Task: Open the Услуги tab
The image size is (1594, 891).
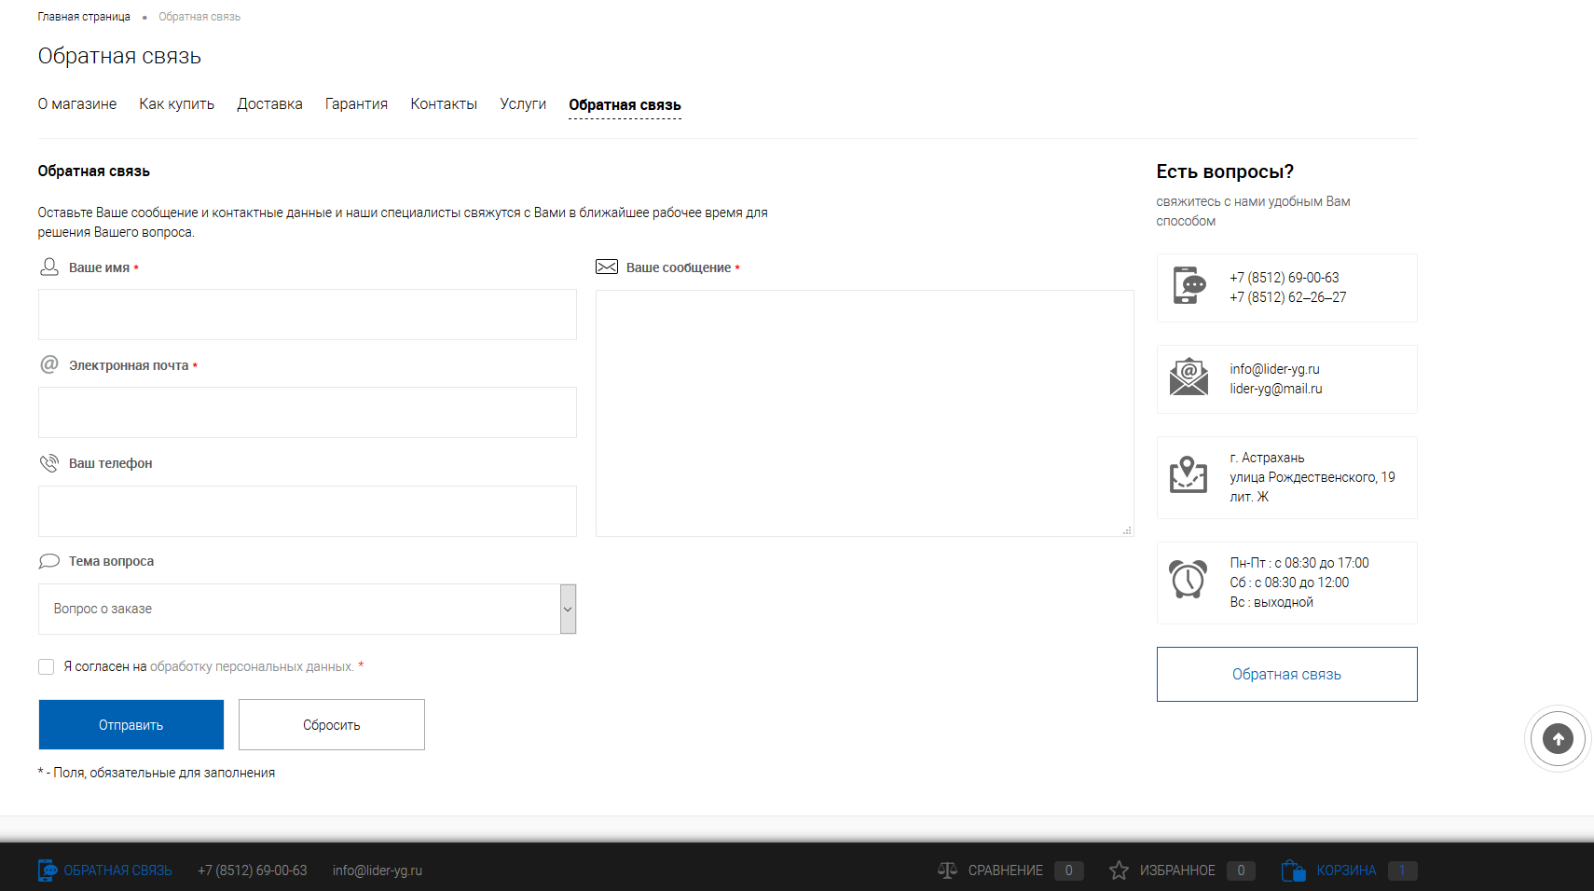Action: pos(523,103)
